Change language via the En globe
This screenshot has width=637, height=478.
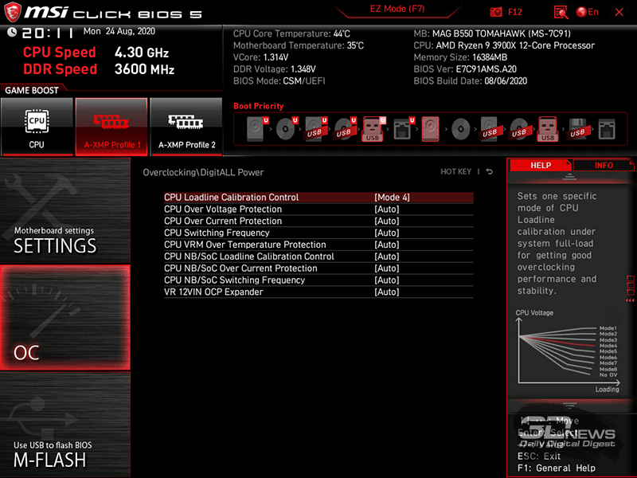588,12
